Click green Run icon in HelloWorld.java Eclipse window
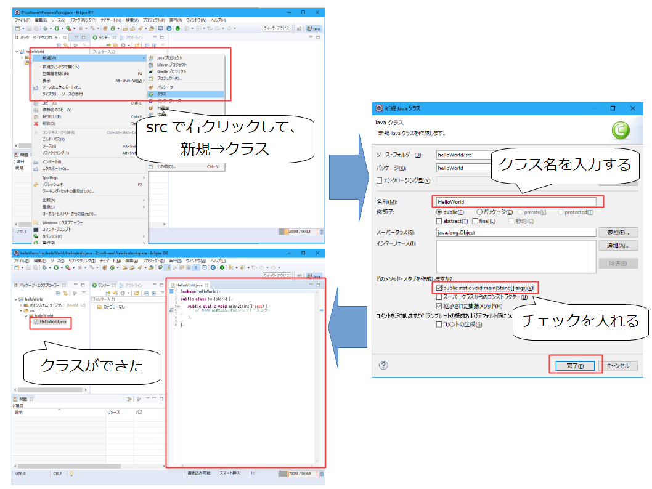 [55, 267]
